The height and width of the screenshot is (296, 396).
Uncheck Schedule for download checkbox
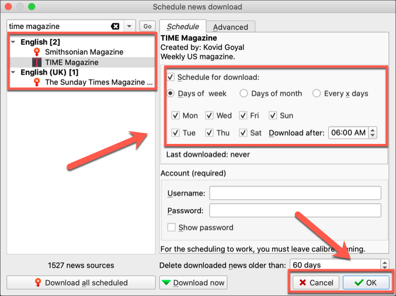click(x=171, y=77)
